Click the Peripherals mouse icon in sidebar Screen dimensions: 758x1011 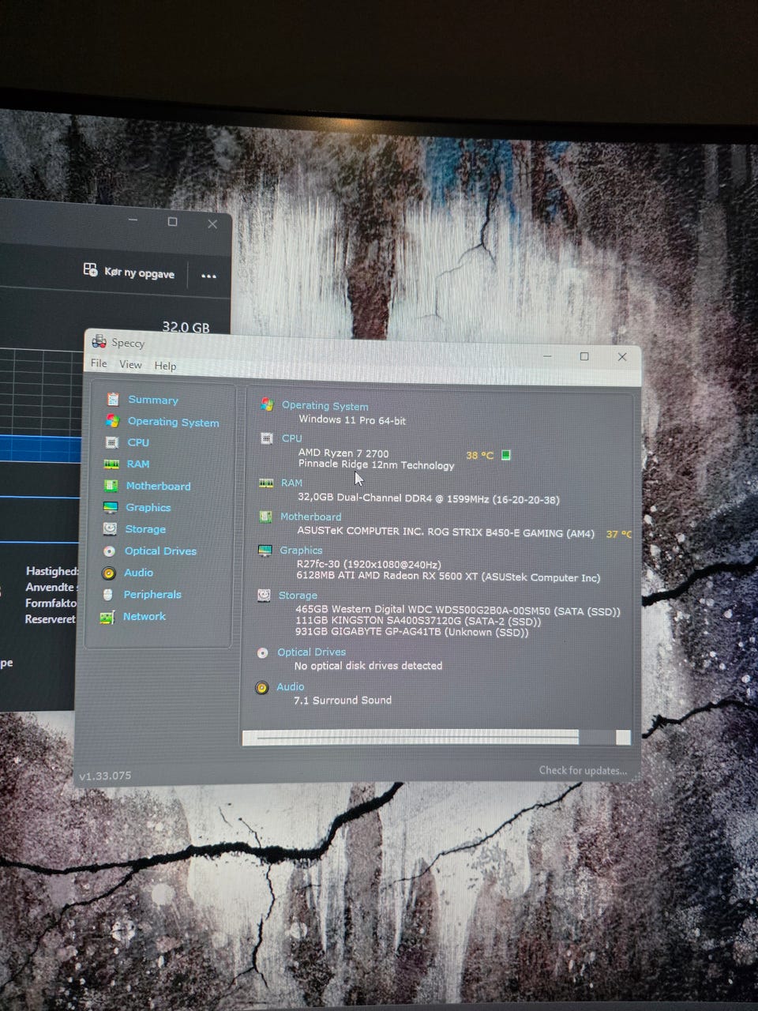108,595
